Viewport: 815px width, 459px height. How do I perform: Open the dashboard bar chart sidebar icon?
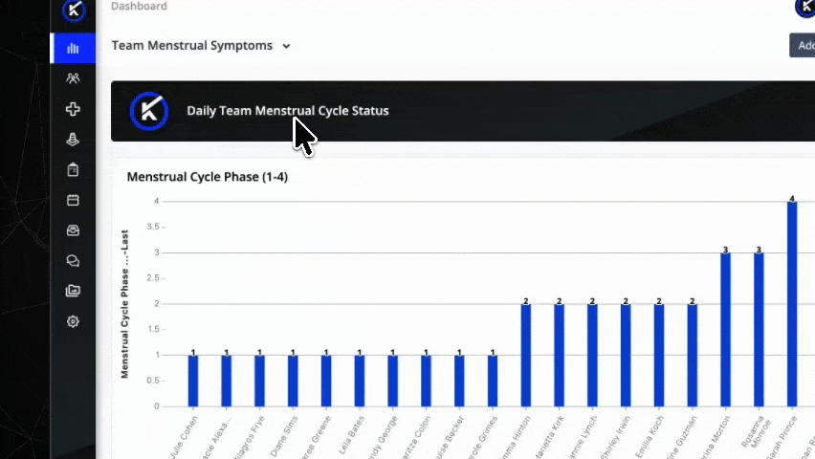pos(73,49)
